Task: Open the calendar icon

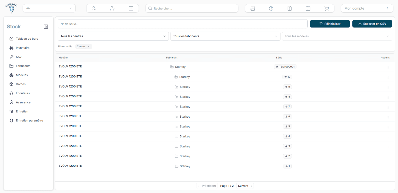Action: 308,8
